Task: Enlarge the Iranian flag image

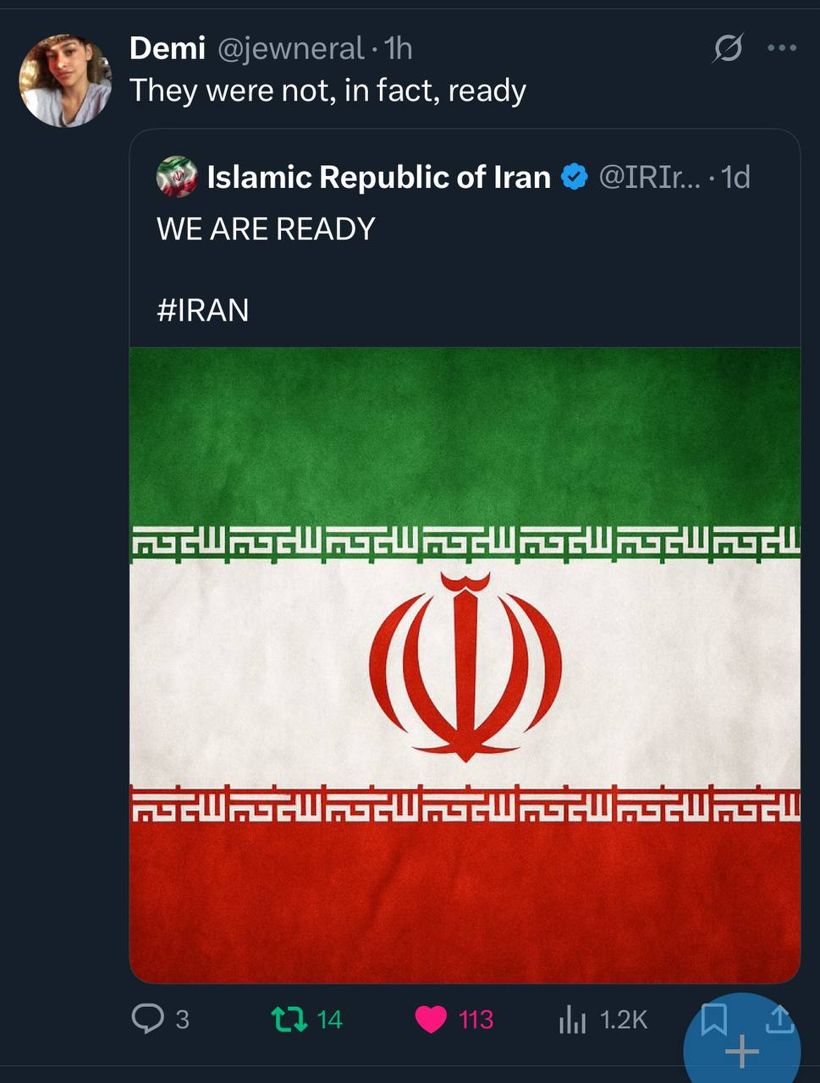Action: pyautogui.click(x=465, y=665)
